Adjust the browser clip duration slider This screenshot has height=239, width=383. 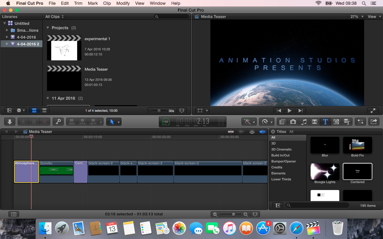(x=159, y=111)
